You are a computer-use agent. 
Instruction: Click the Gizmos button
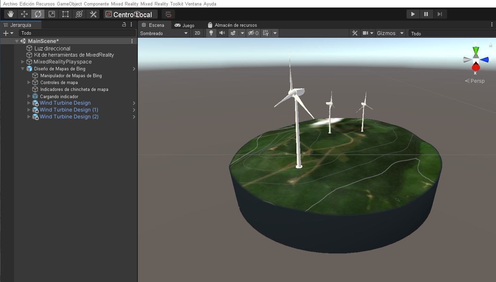386,33
